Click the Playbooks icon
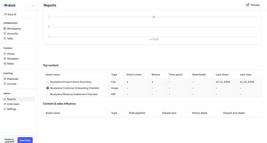Viewport: 267px width, 143px height. [5, 79]
